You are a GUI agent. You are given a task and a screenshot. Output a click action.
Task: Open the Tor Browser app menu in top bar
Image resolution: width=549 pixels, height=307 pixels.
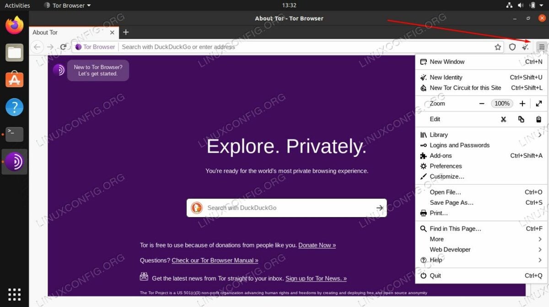point(67,5)
